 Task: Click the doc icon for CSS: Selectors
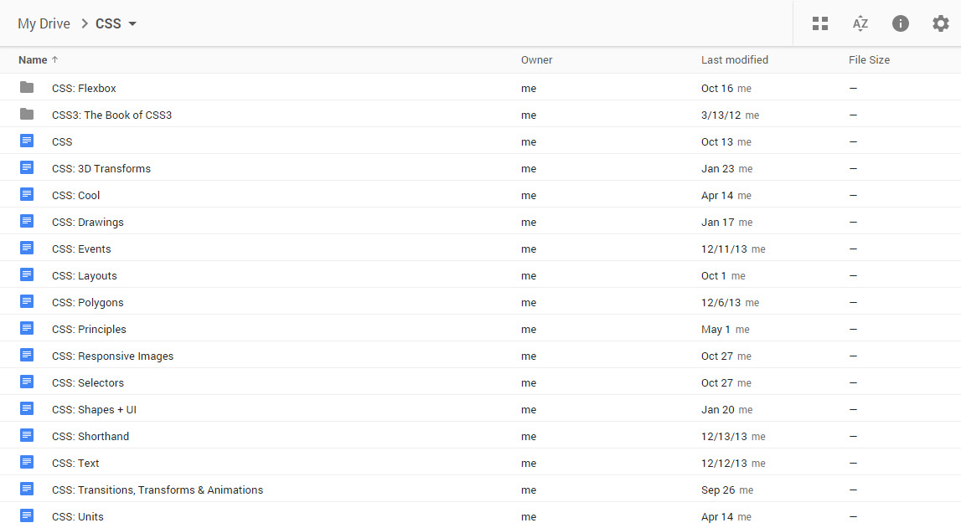coord(26,382)
